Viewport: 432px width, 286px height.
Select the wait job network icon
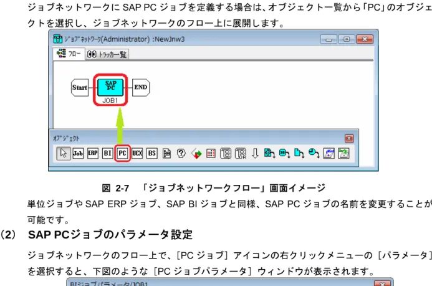pyautogui.click(x=269, y=153)
